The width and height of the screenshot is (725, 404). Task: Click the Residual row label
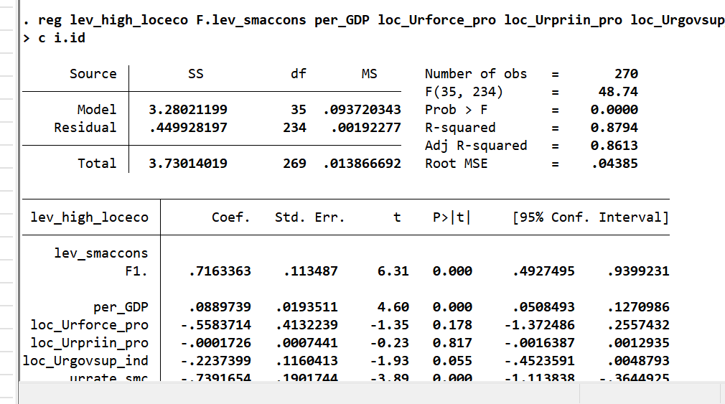[x=85, y=128]
